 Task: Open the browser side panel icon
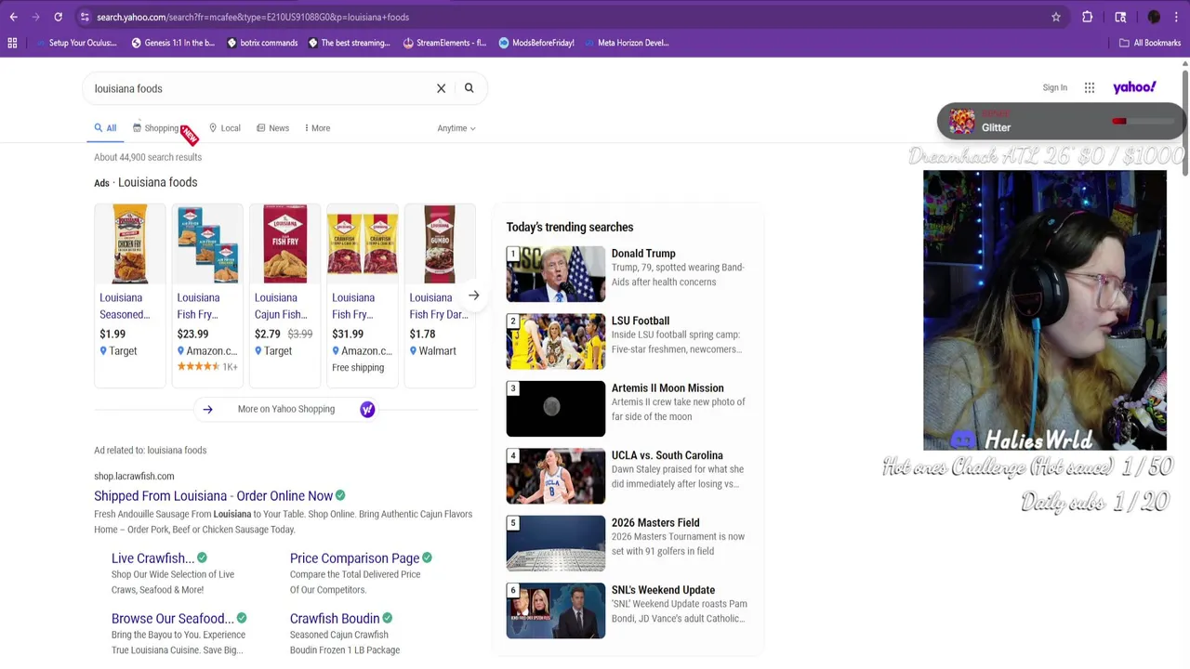1120,17
